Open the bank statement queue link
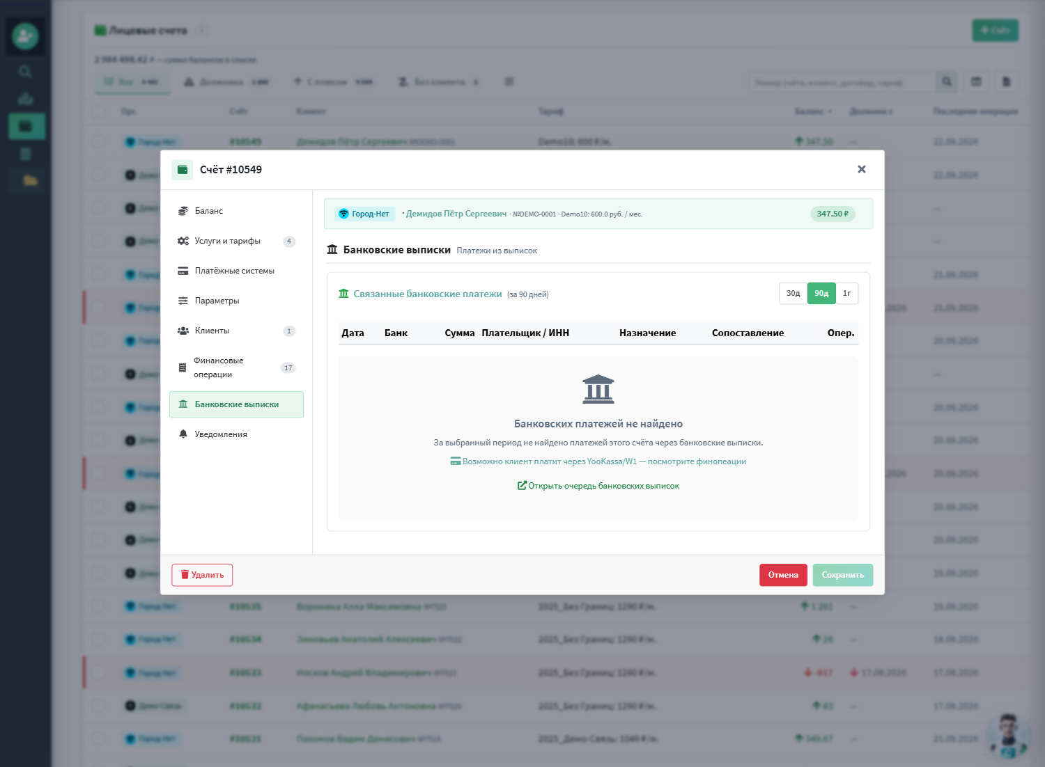 (x=598, y=486)
